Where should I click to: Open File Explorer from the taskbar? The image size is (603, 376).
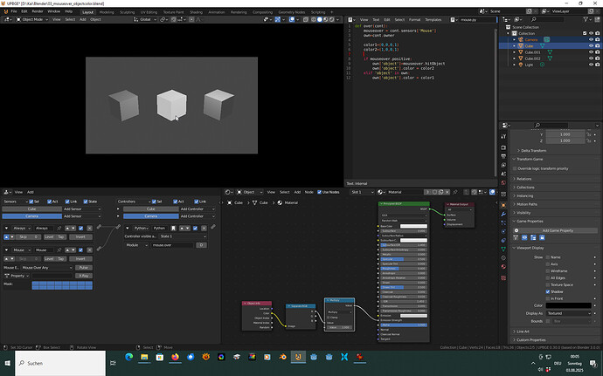(x=144, y=357)
